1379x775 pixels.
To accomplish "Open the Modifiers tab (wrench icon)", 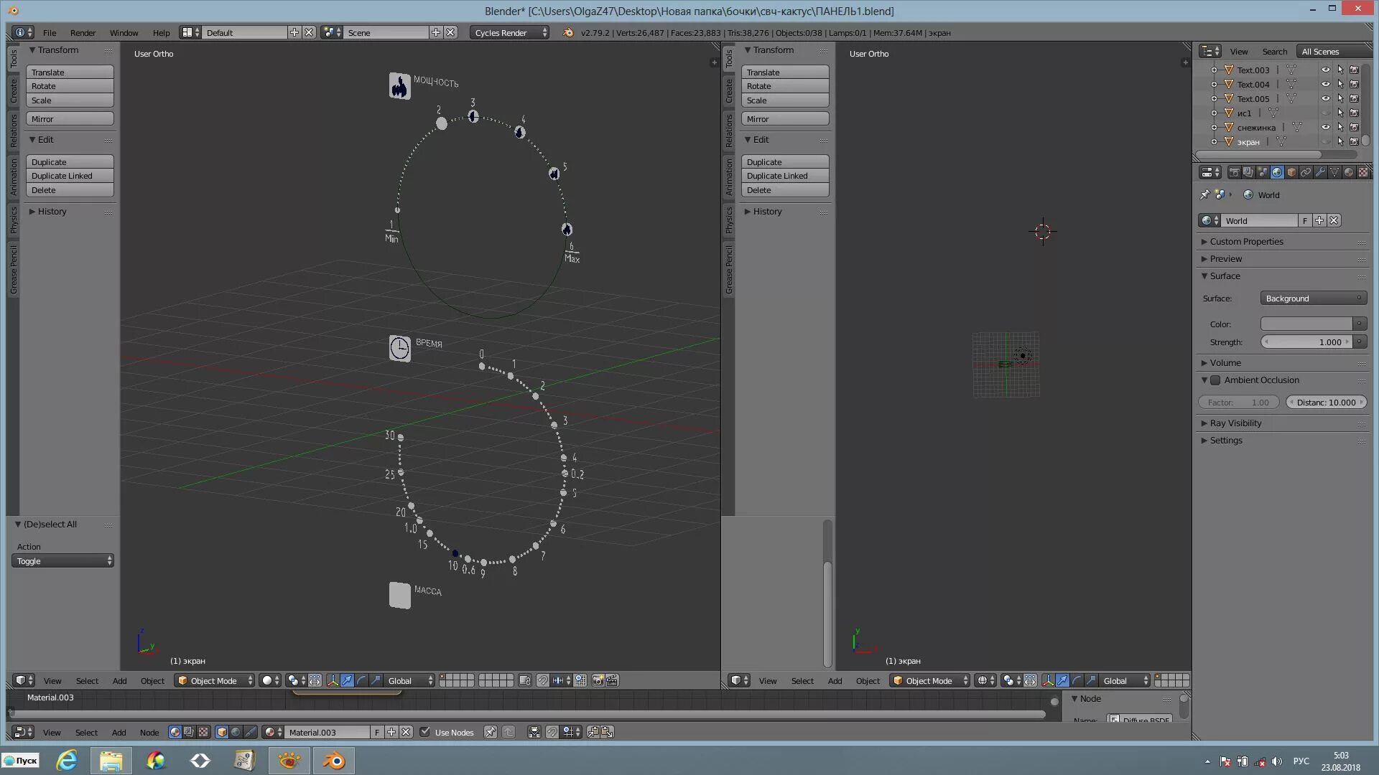I will 1320,172.
